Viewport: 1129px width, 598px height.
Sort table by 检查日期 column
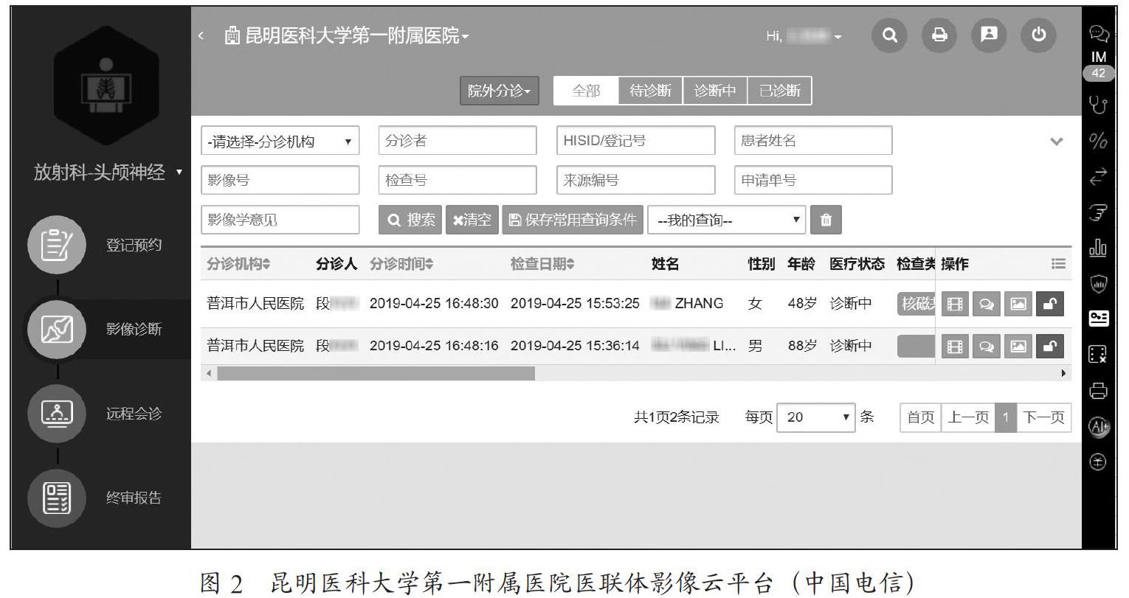[x=542, y=264]
